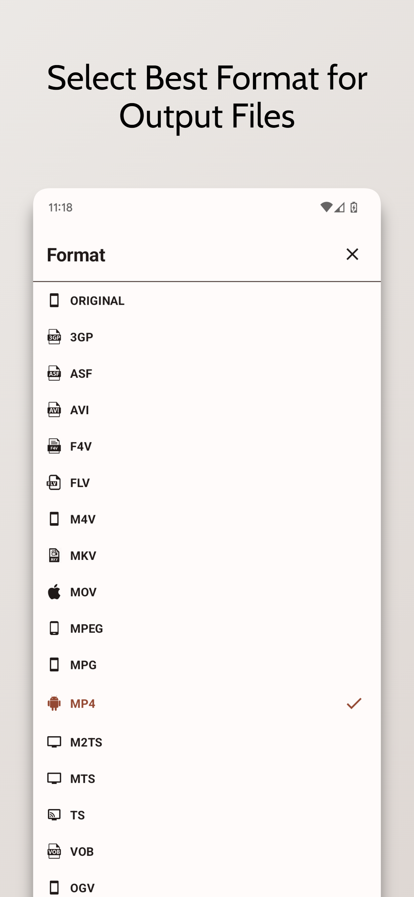Click the AVI file icon
Viewport: 414px width, 897px height.
pos(54,410)
